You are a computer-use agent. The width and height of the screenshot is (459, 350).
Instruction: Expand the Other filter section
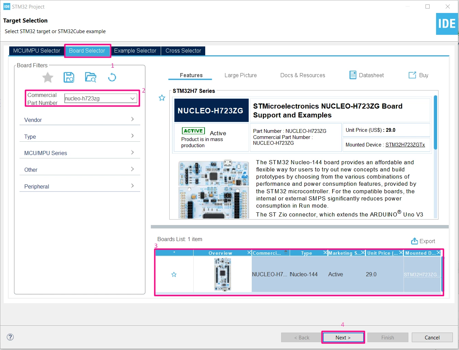[x=80, y=169]
